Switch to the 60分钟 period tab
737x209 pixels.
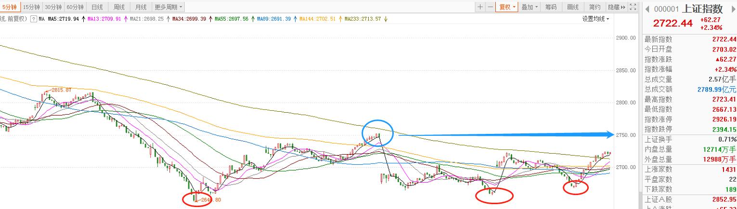coord(75,7)
